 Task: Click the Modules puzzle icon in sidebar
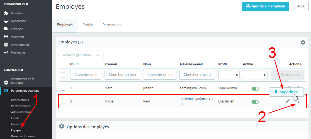point(6,13)
